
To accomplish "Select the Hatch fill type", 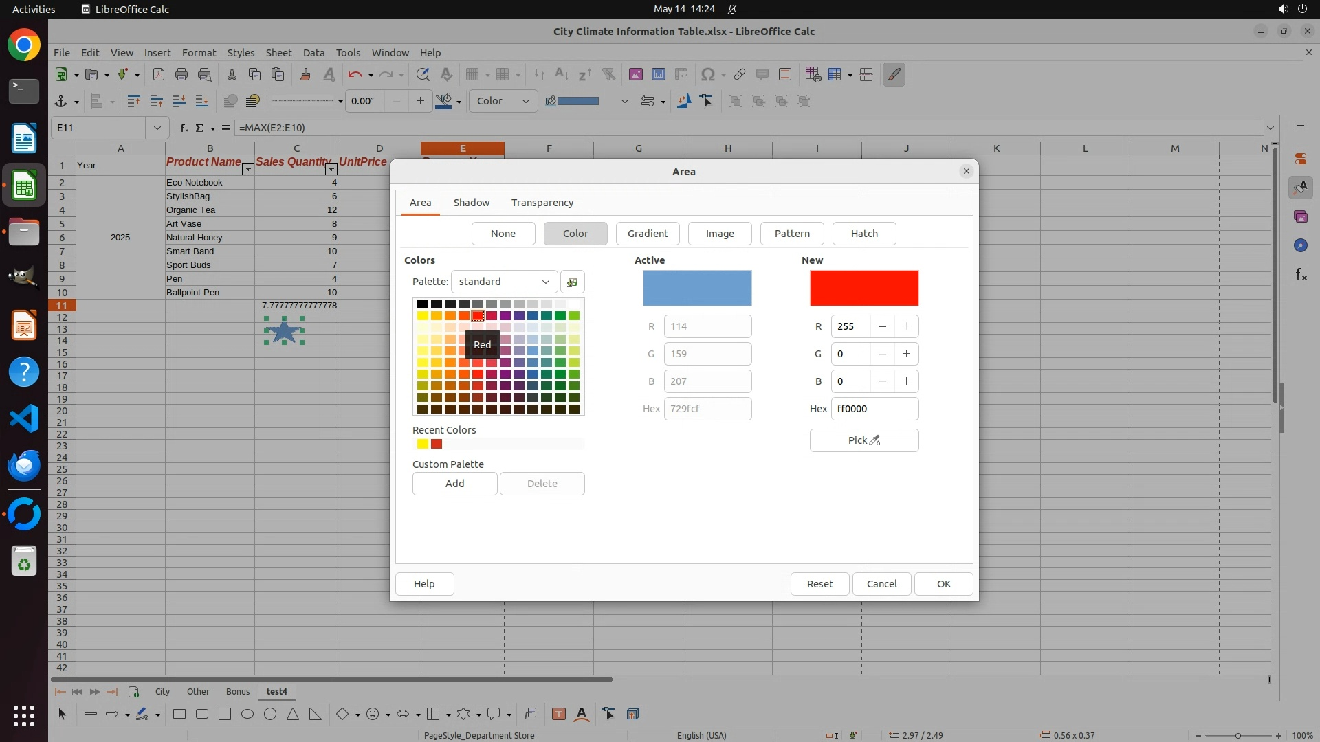I will click(863, 234).
